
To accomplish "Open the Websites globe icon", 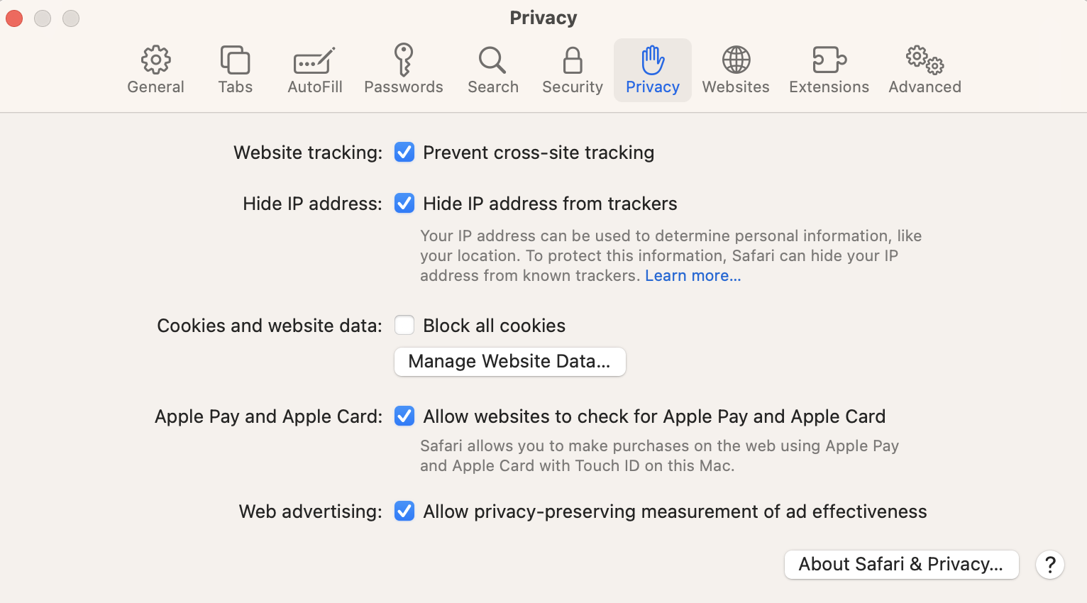I will pyautogui.click(x=736, y=61).
